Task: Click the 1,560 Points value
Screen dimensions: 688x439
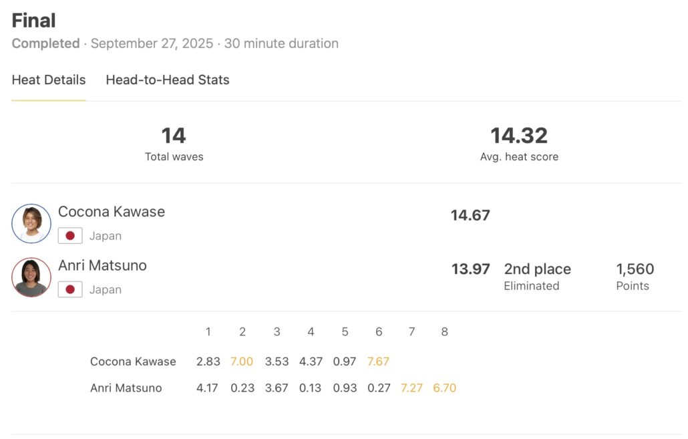Action: click(635, 269)
